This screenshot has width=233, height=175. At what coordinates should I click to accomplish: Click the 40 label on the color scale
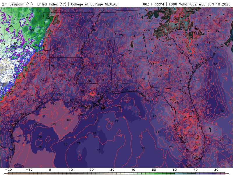point(133,170)
